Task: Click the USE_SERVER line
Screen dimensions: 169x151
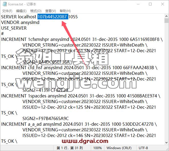Action: tap(14, 28)
